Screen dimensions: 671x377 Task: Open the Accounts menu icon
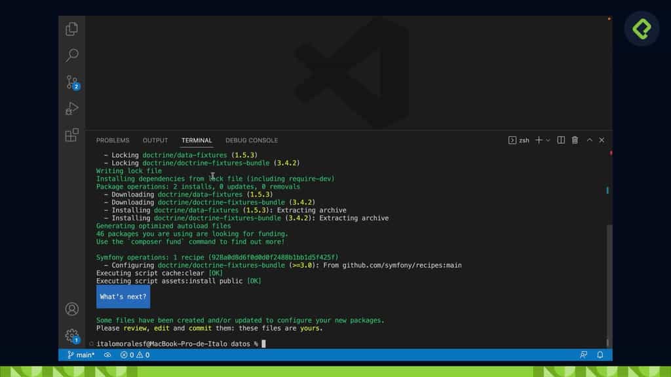[x=72, y=309]
